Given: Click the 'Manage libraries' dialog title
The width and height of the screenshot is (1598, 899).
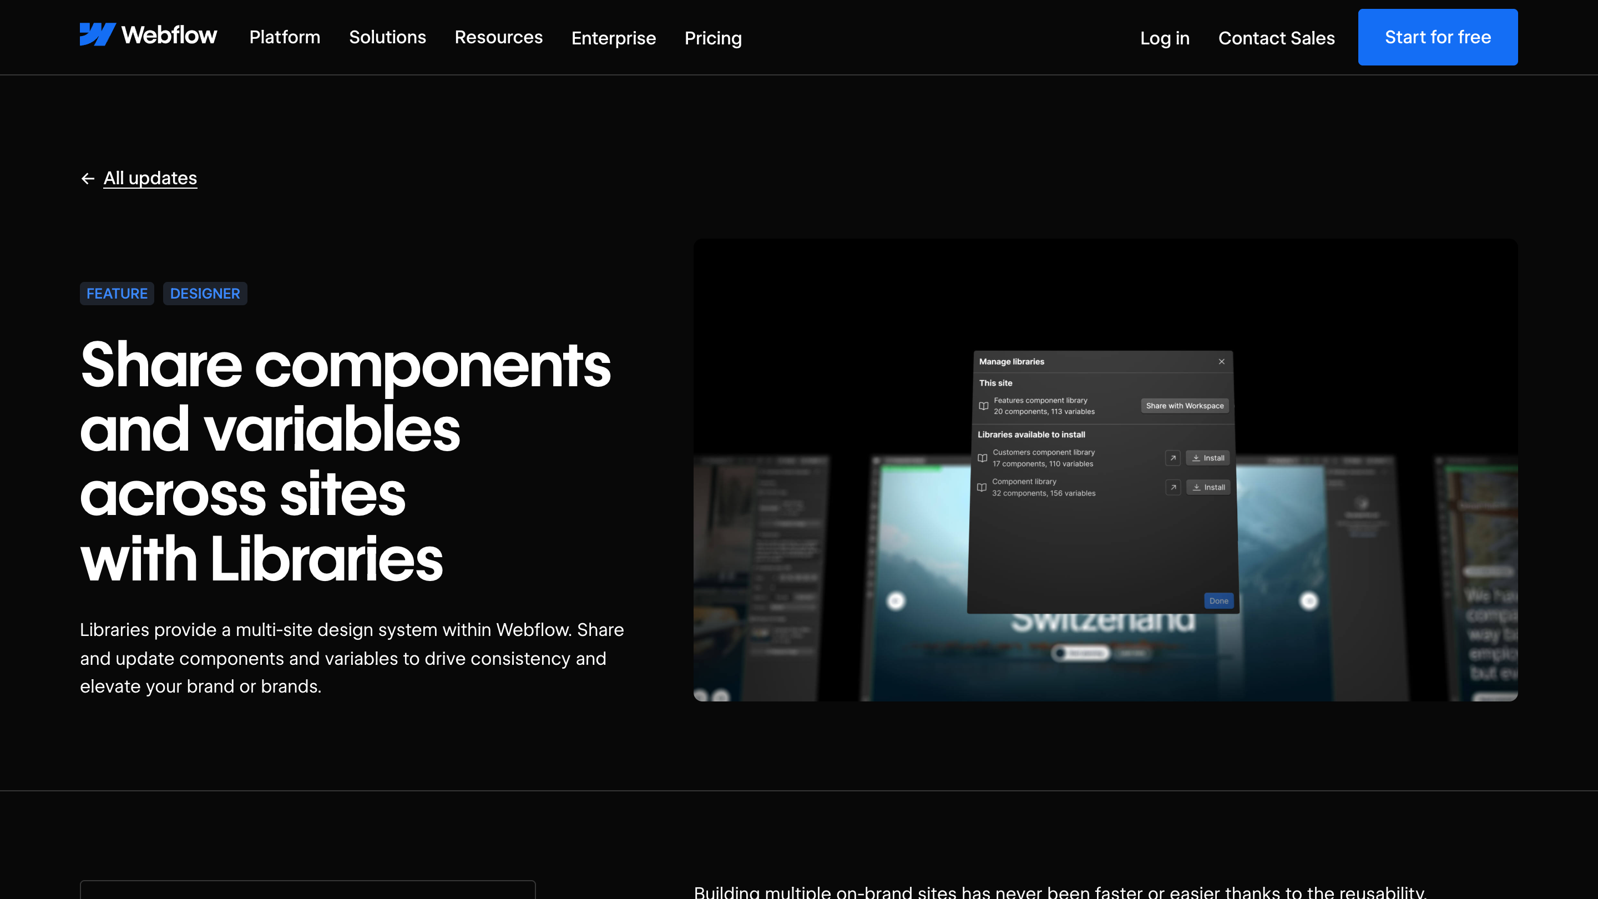Looking at the screenshot, I should pyautogui.click(x=1011, y=362).
